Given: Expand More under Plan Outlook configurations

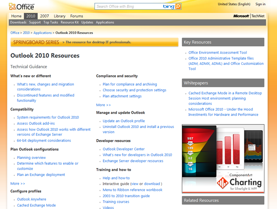Looking at the screenshot, I should click(x=18, y=183).
